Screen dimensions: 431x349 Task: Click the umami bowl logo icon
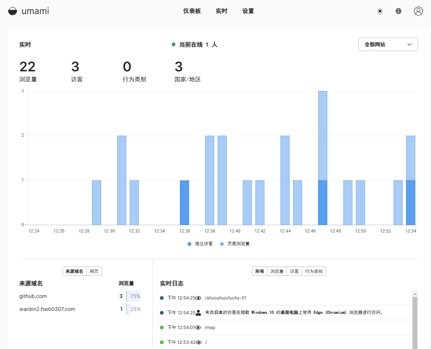pyautogui.click(x=13, y=11)
